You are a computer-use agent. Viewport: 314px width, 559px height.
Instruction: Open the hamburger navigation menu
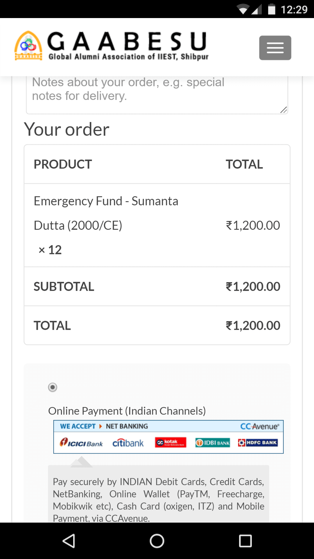pyautogui.click(x=275, y=48)
